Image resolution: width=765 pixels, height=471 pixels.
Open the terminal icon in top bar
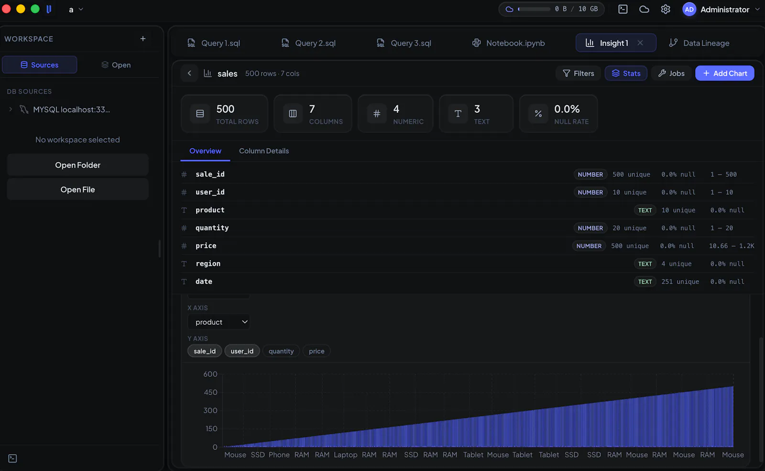click(623, 9)
